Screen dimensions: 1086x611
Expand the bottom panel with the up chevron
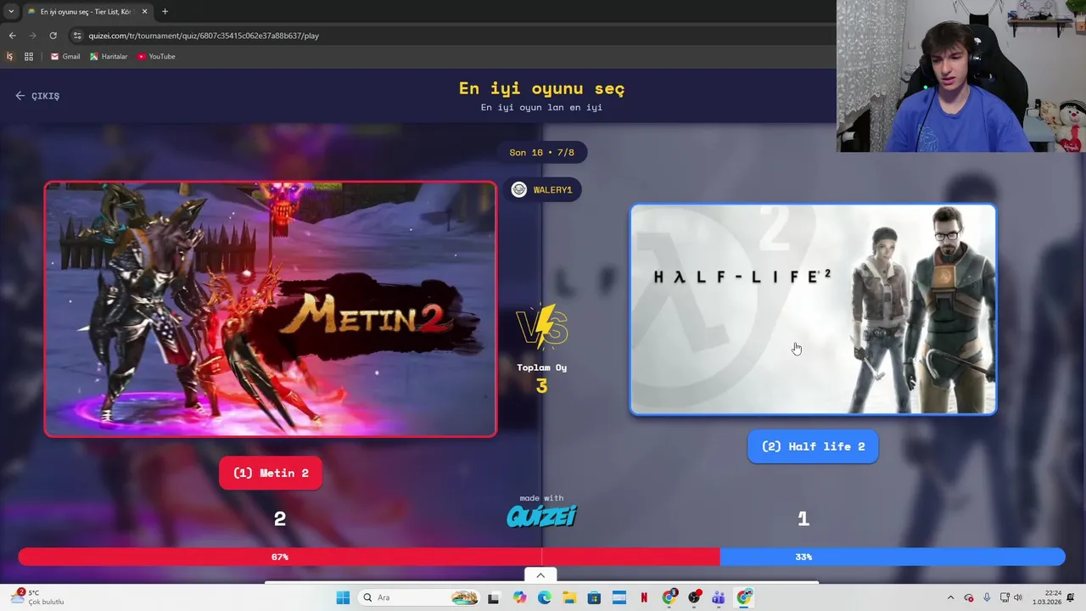click(540, 575)
